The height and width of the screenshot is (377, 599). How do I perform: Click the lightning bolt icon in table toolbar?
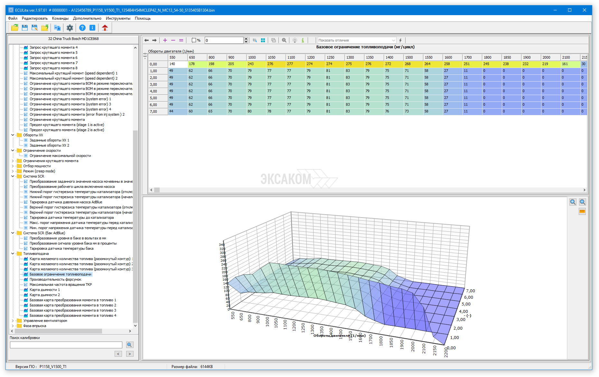(x=400, y=40)
